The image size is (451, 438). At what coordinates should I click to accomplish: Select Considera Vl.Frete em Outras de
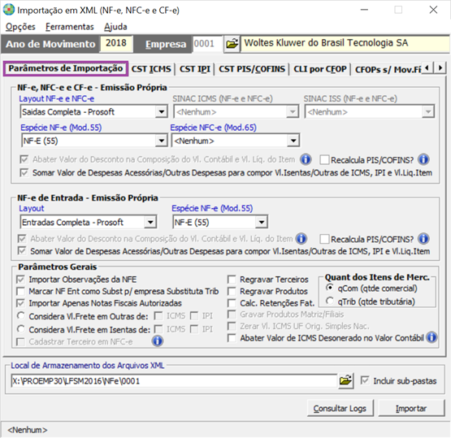click(20, 315)
